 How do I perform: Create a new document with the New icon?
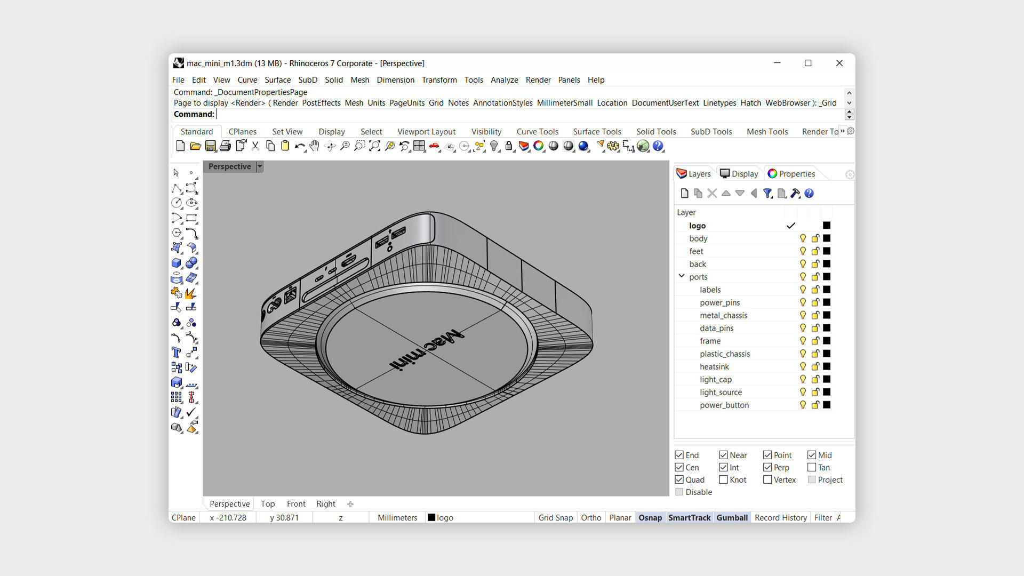coord(180,146)
